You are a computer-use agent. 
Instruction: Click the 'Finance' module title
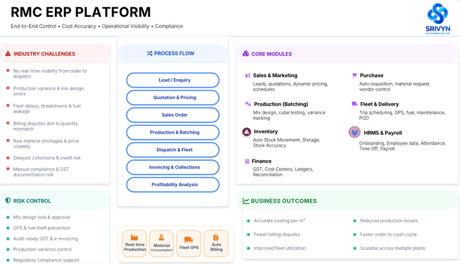click(261, 161)
